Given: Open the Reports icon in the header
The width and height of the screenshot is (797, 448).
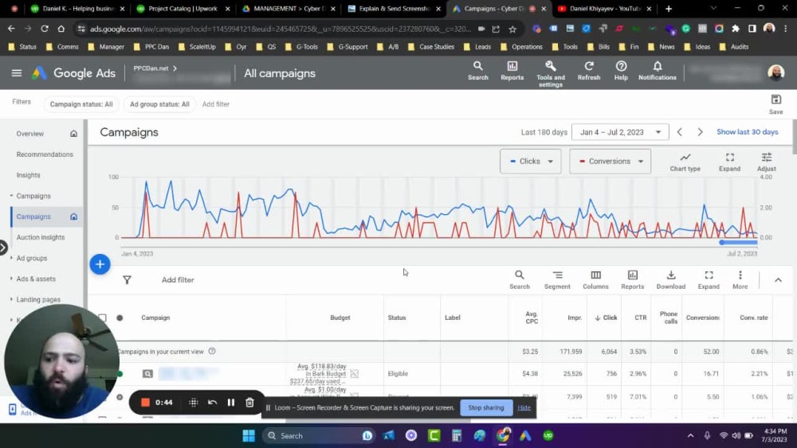Looking at the screenshot, I should [x=512, y=71].
